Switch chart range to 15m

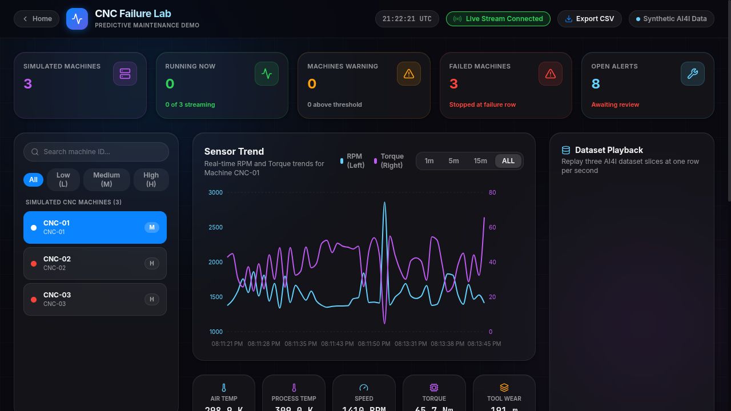[480, 161]
